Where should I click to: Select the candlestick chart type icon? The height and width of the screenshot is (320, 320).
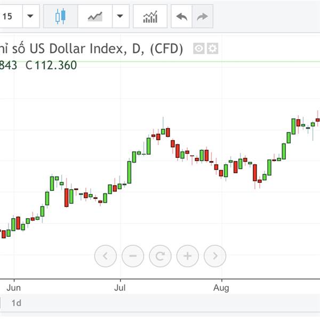(61, 17)
